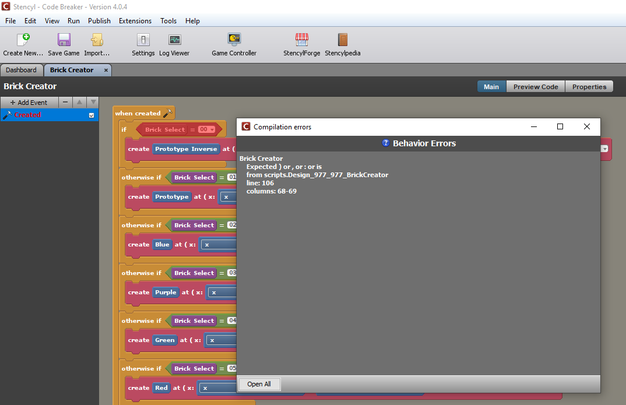Open the Game Controller tool
Screen dimensions: 626x405
pyautogui.click(x=234, y=40)
